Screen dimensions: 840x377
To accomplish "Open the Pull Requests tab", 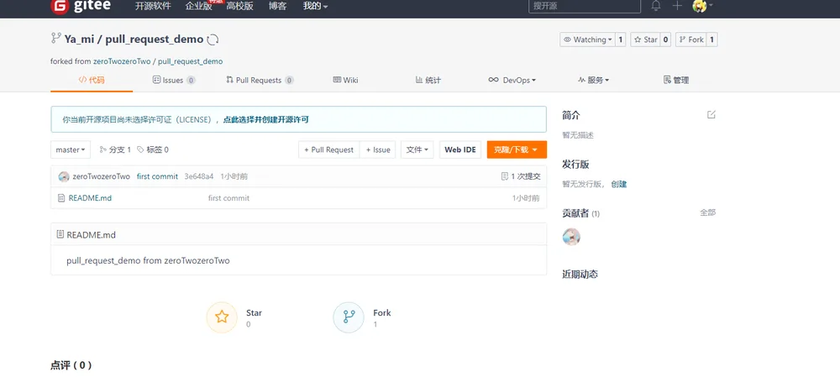I will coord(260,81).
